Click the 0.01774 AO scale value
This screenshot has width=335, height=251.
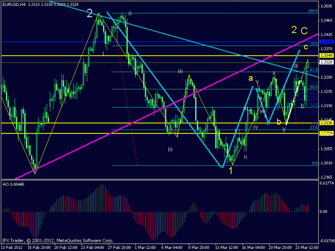pyautogui.click(x=326, y=183)
